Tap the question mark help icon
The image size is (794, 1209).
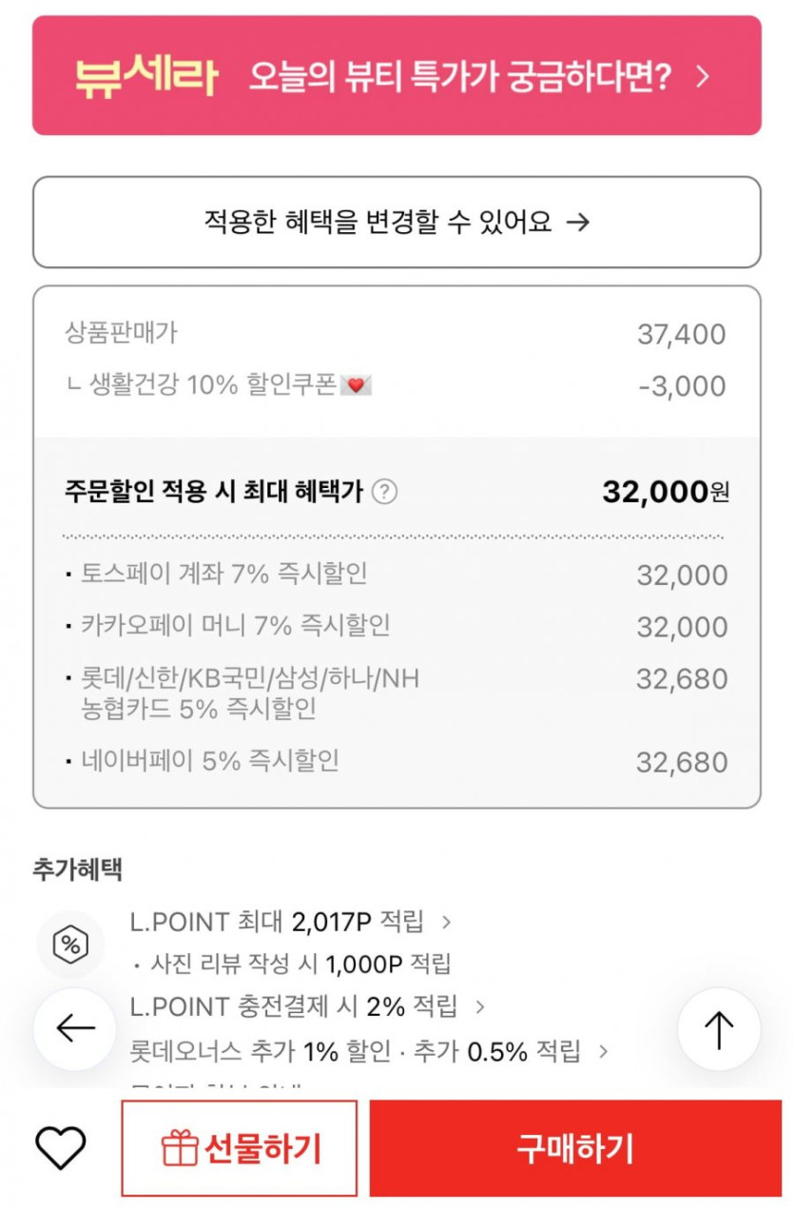[x=383, y=493]
